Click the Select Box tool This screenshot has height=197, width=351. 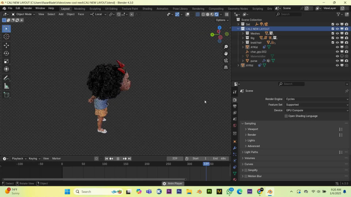point(6,29)
